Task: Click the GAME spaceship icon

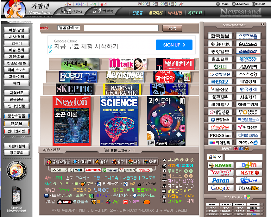Action: pyautogui.click(x=64, y=201)
